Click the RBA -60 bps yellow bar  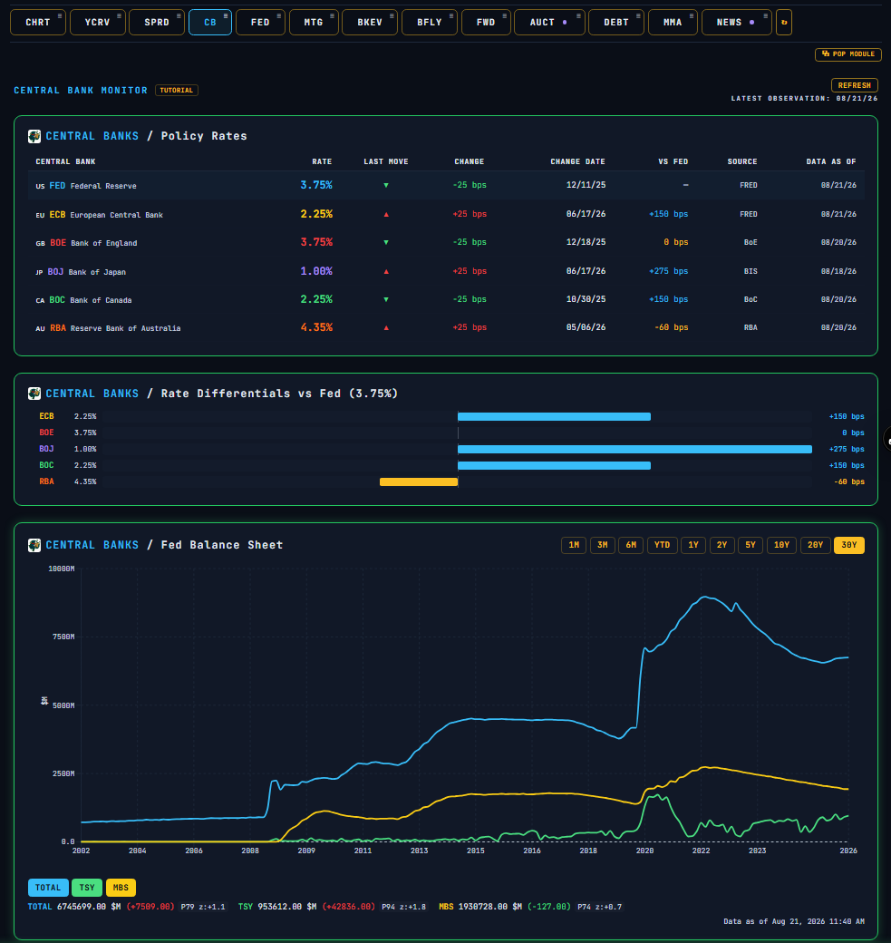click(419, 481)
